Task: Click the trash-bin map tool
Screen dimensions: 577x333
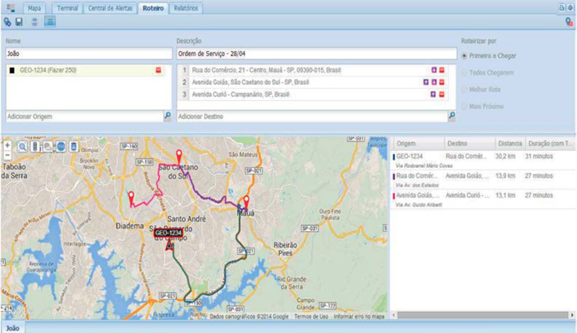Action: [73, 147]
